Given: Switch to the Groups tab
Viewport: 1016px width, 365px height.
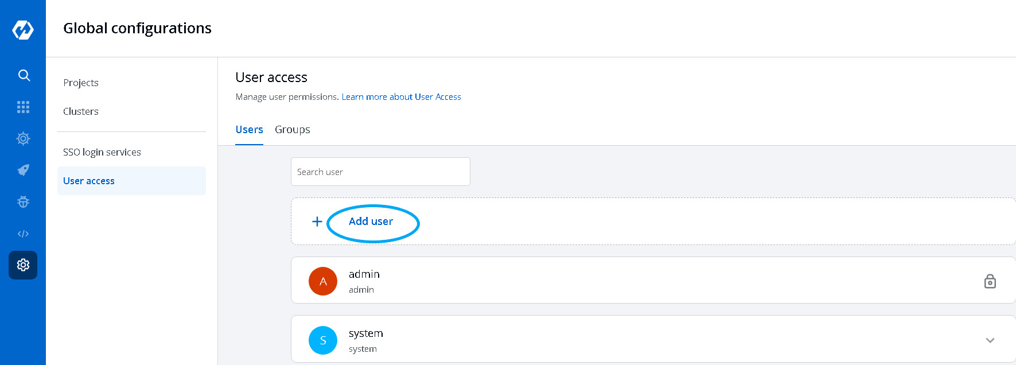Looking at the screenshot, I should click(x=292, y=130).
